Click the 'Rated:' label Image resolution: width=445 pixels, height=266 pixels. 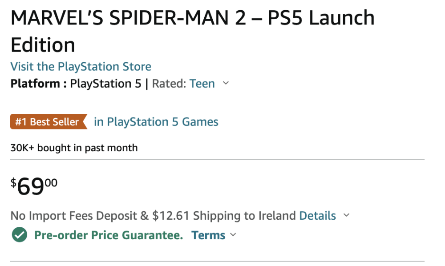(x=169, y=84)
